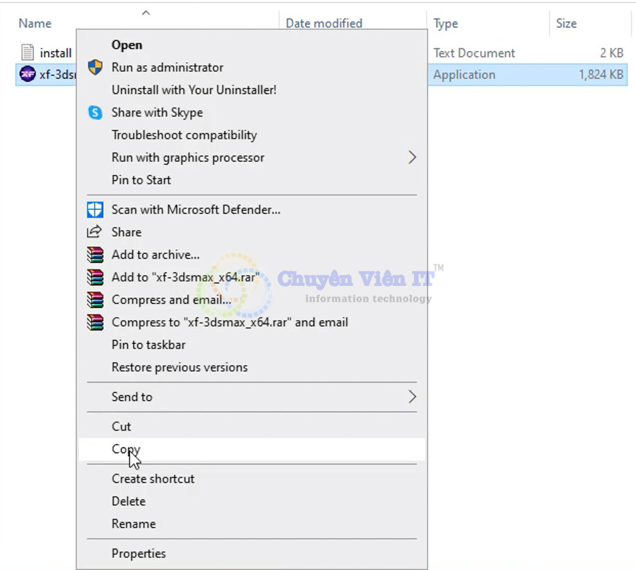Click the Microsoft Defender shield icon
Image resolution: width=636 pixels, height=570 pixels.
(x=95, y=210)
